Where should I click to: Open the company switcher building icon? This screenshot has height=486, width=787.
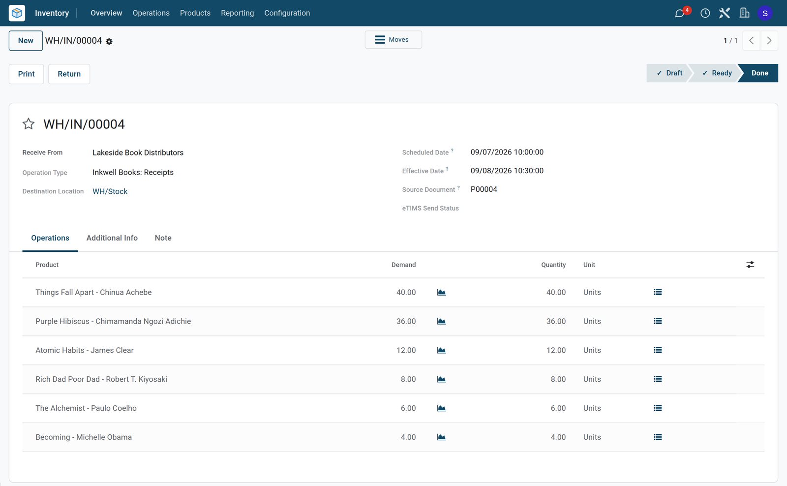(x=744, y=13)
